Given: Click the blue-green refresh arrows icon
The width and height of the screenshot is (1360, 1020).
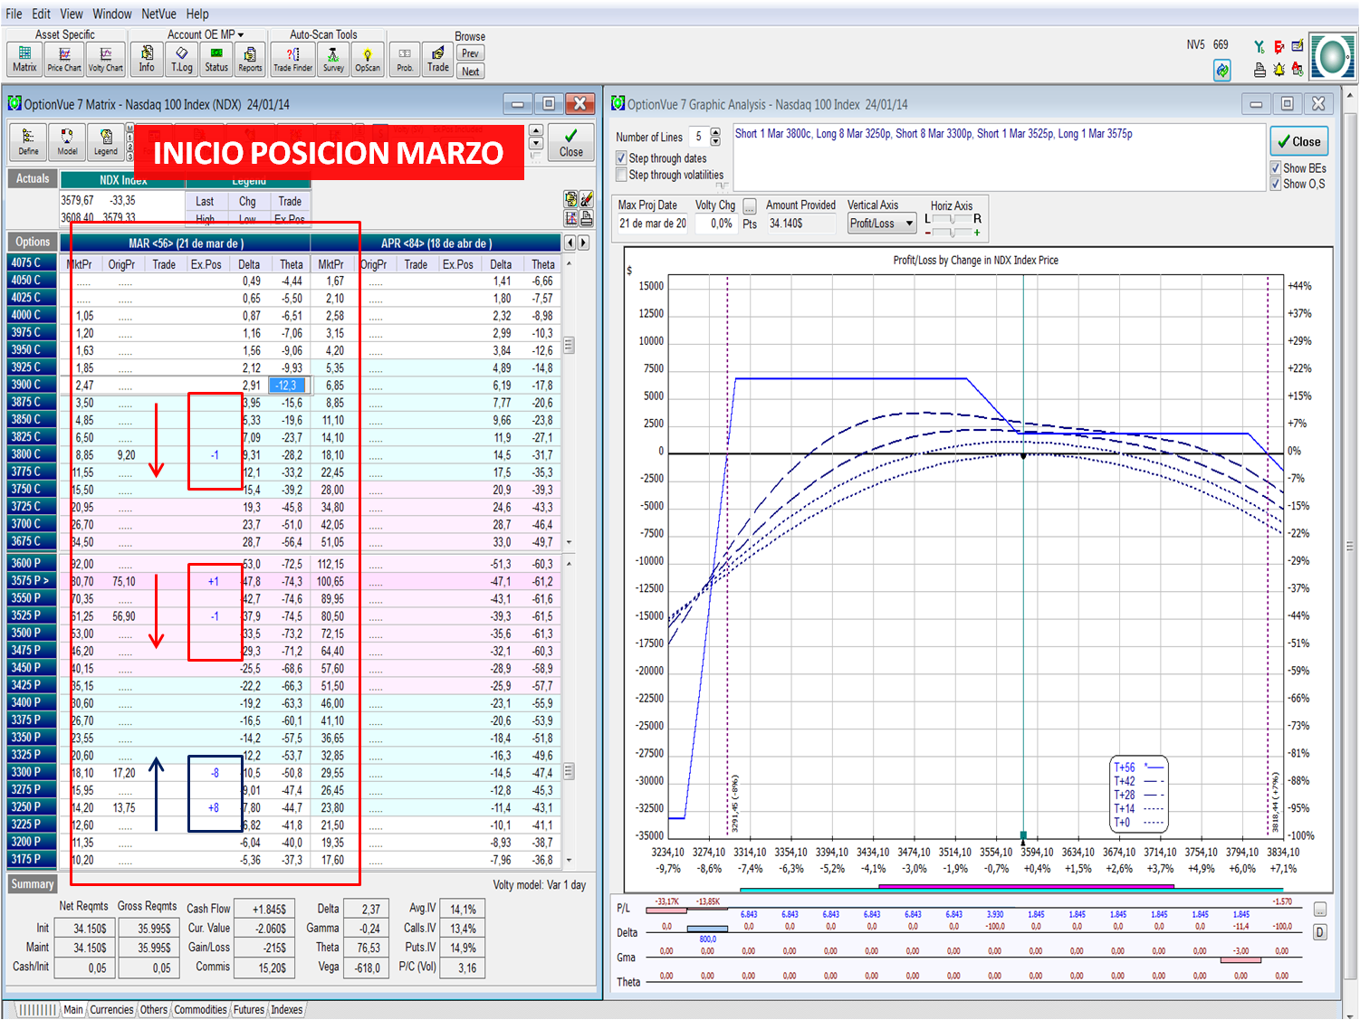Looking at the screenshot, I should click(x=1222, y=70).
